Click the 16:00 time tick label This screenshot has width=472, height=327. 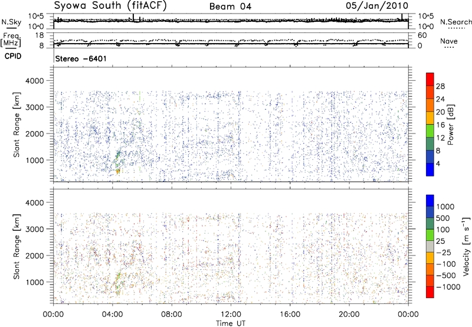click(290, 315)
